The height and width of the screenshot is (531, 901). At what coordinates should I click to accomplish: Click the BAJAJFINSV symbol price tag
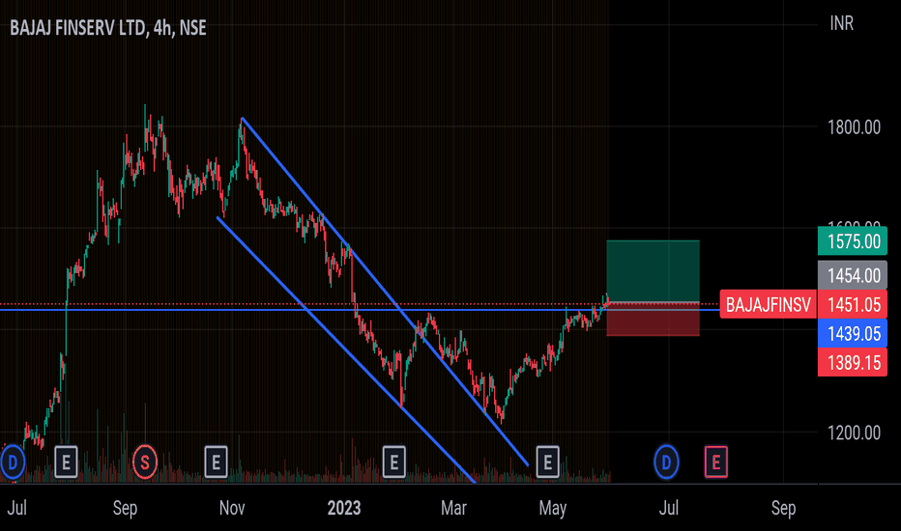click(768, 304)
